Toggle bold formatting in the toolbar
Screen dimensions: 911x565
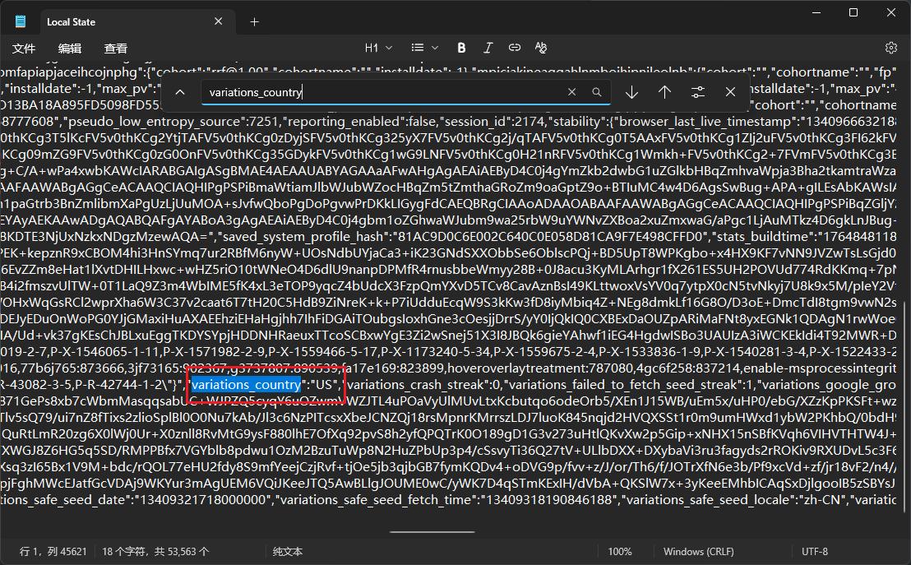[x=461, y=48]
